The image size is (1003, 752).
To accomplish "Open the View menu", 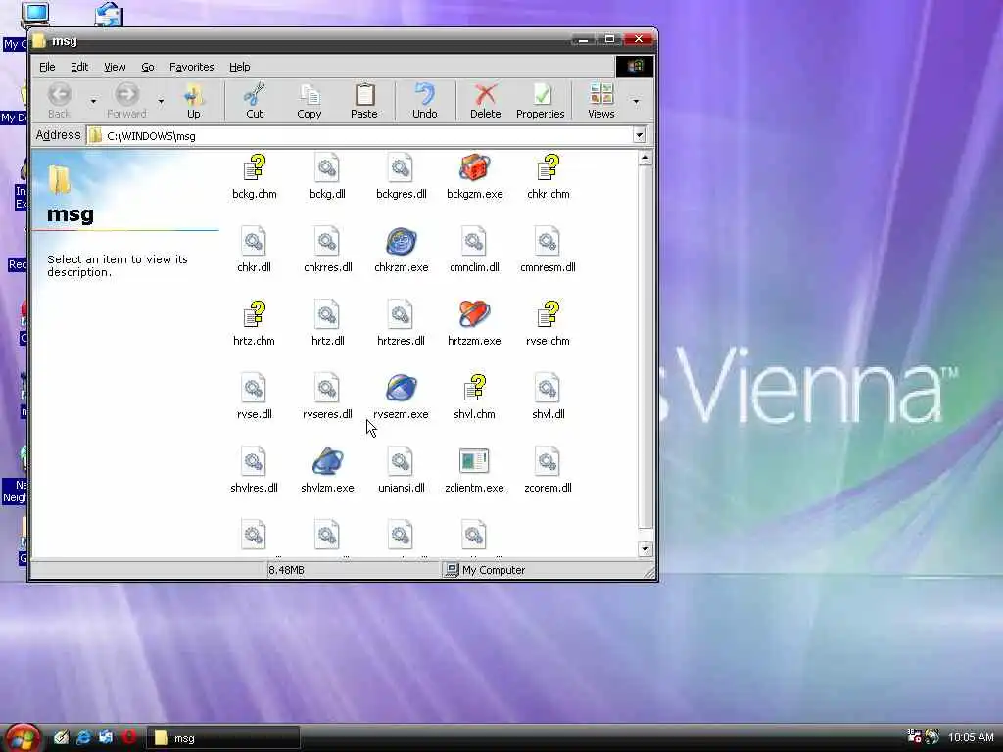I will (x=115, y=67).
